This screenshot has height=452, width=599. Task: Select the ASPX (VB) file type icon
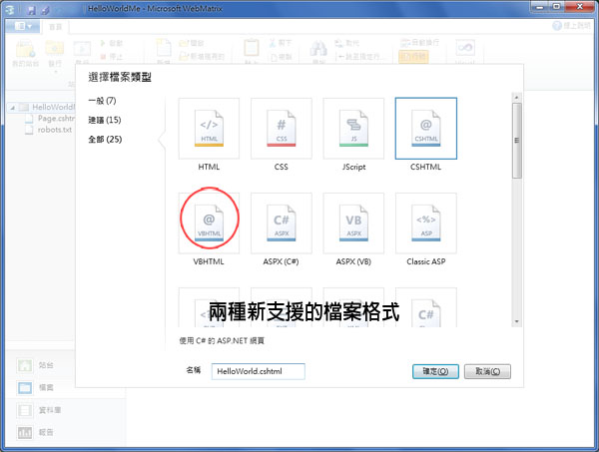pos(353,224)
